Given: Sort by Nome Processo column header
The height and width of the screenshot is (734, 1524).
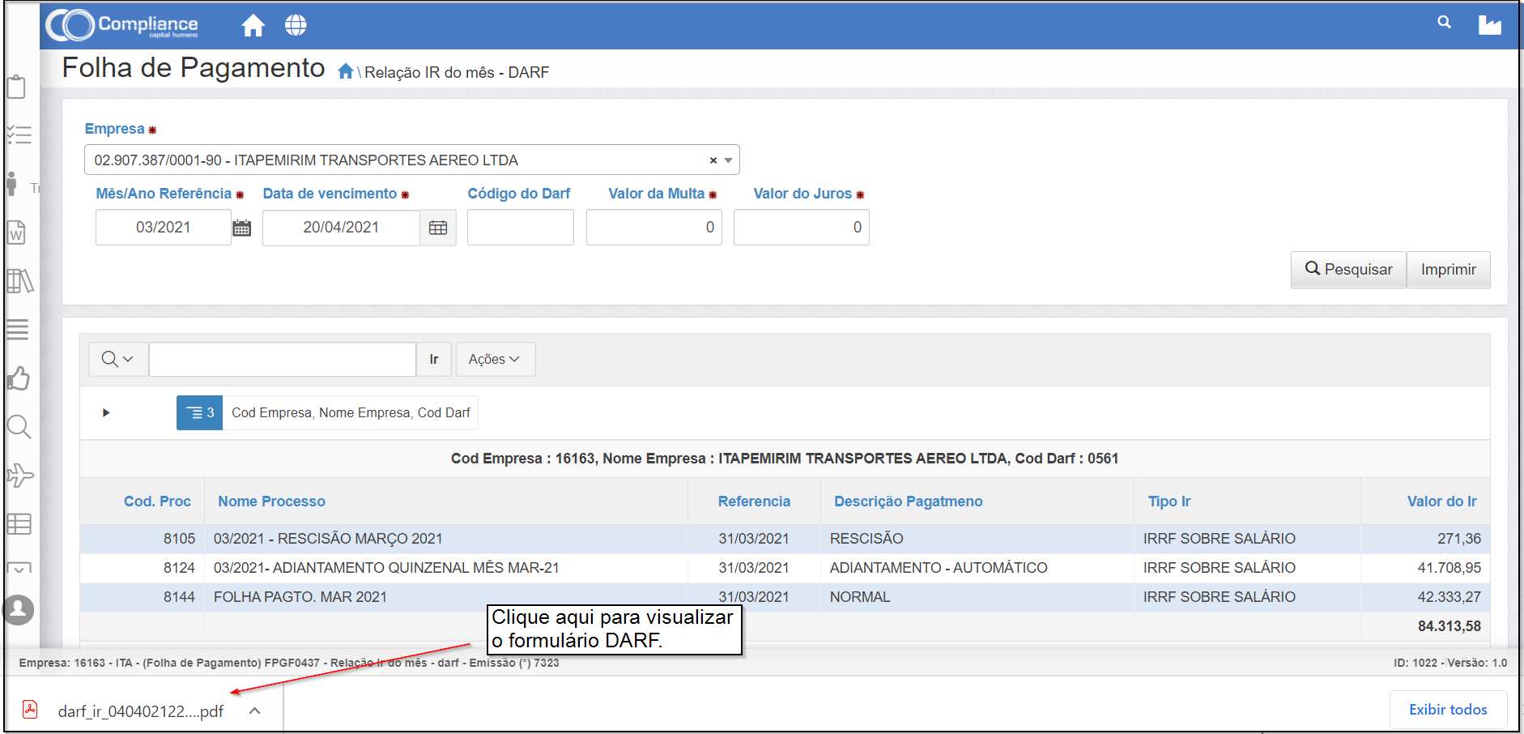Looking at the screenshot, I should [x=271, y=501].
